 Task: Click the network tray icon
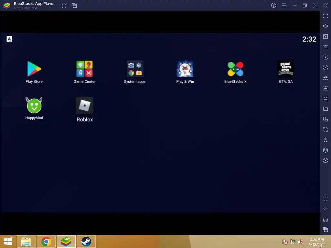293,242
